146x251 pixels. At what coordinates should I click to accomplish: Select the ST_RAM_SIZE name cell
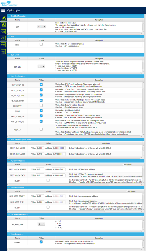[17, 224]
